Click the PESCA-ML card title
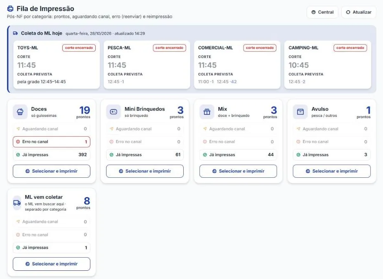This screenshot has height=279, width=383. 119,48
